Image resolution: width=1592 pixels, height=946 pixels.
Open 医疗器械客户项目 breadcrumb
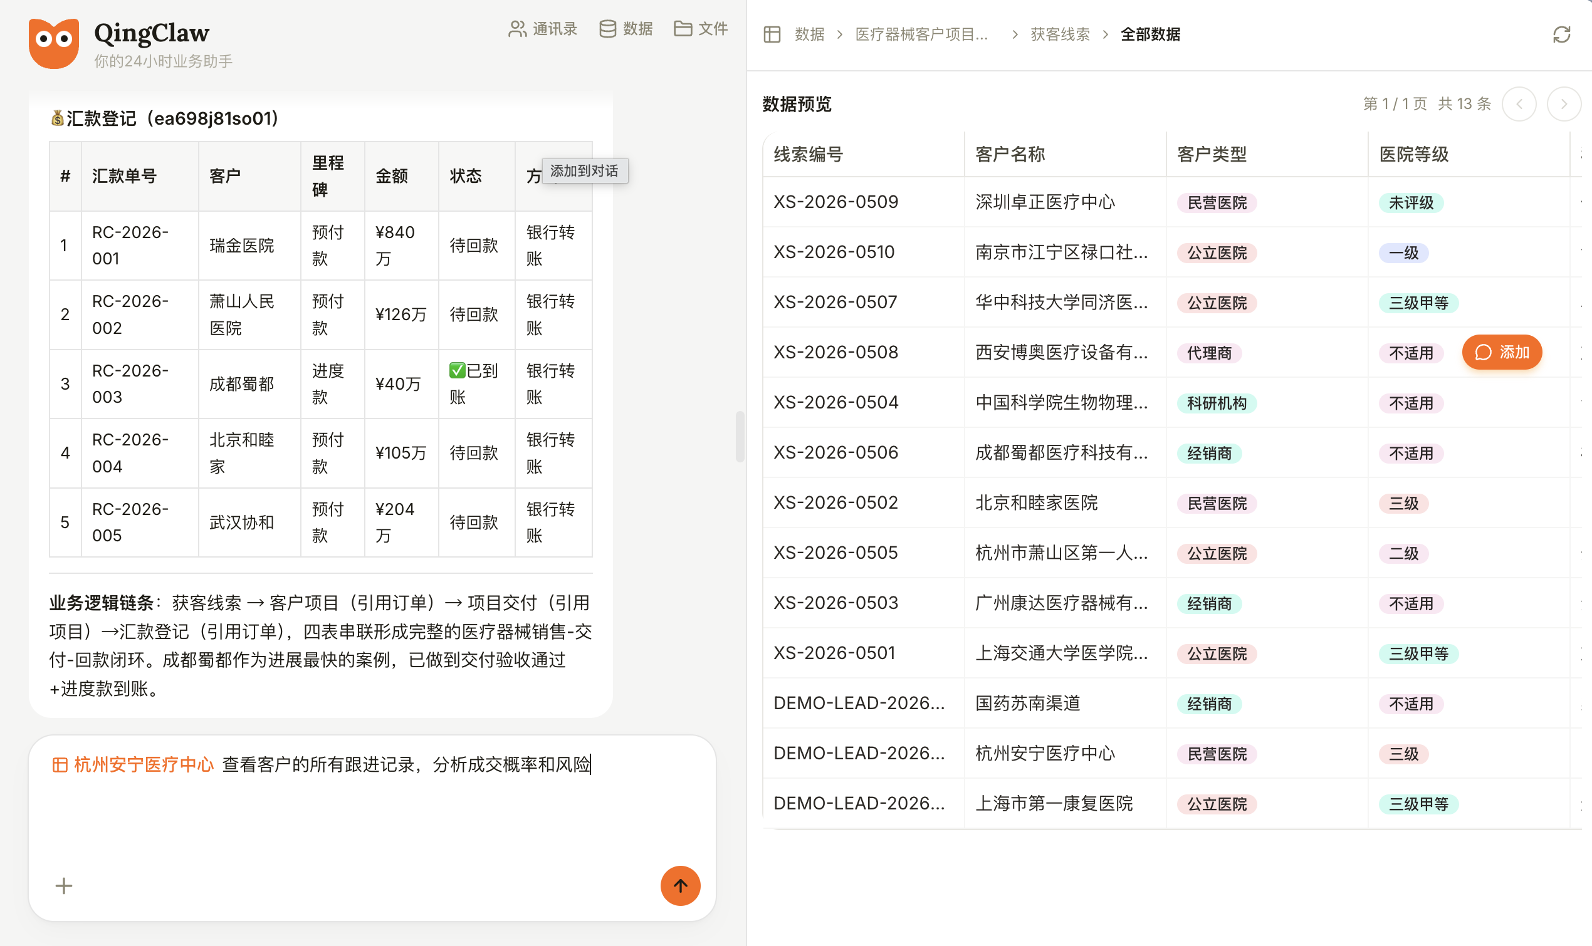coord(921,34)
